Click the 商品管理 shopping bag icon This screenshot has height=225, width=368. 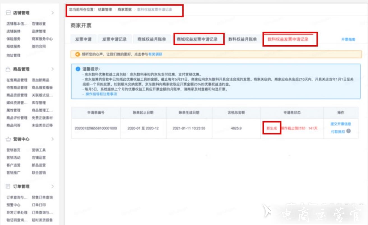point(8,69)
